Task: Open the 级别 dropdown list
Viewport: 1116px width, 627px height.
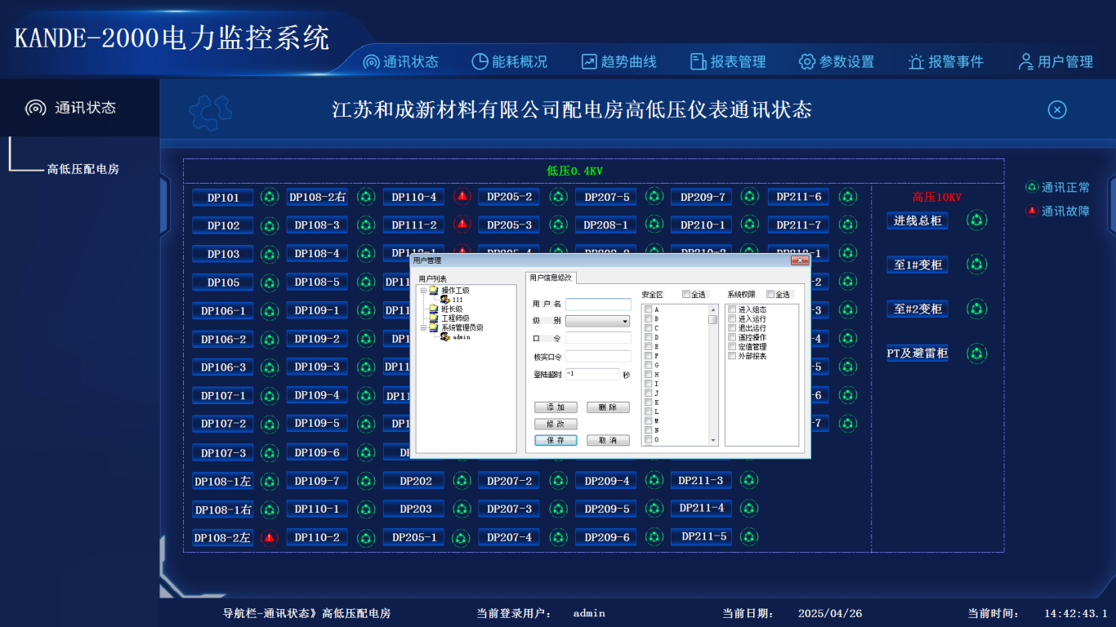Action: click(598, 321)
